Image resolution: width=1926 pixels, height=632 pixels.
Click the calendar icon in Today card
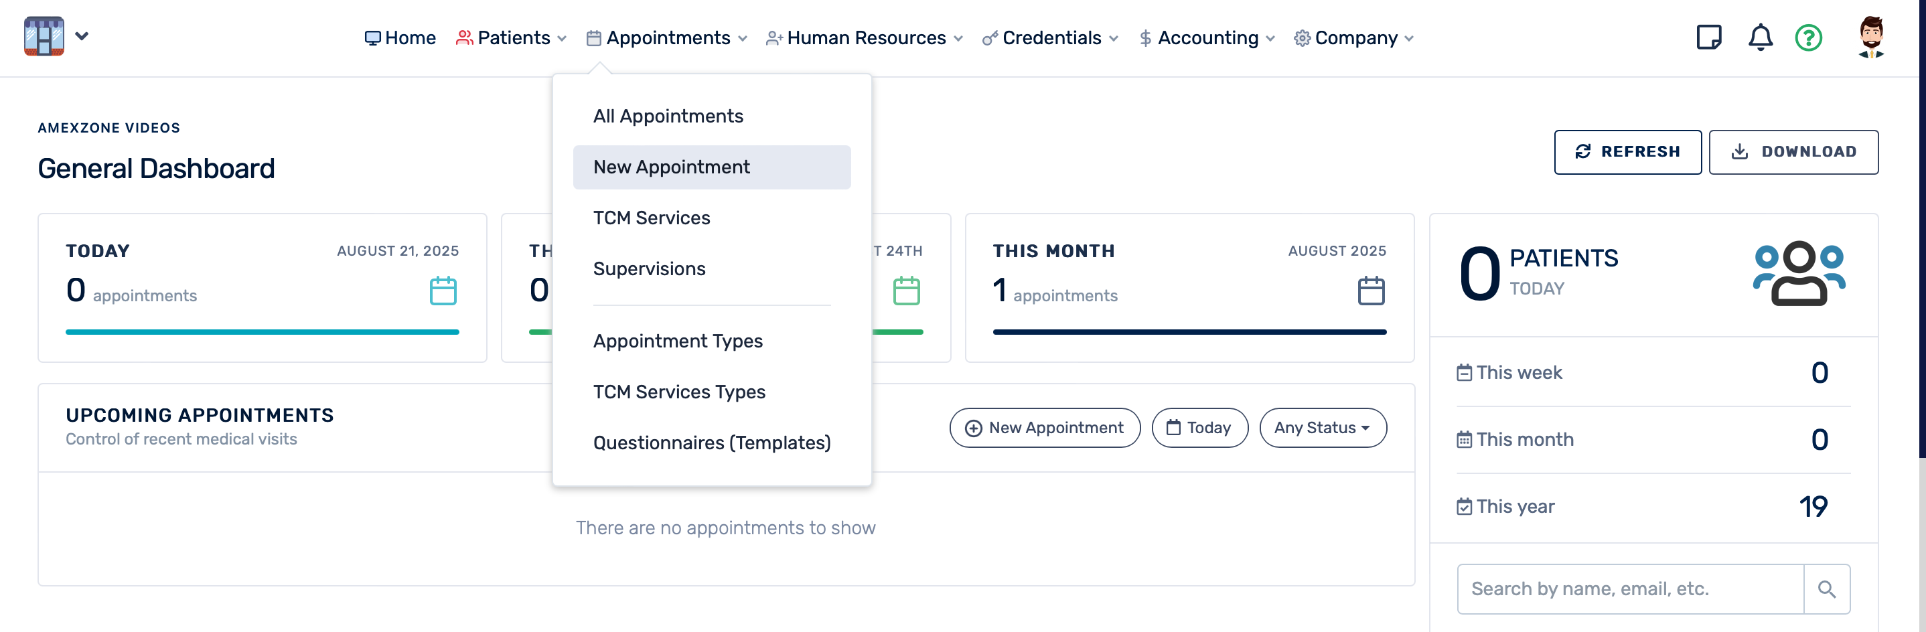click(443, 291)
